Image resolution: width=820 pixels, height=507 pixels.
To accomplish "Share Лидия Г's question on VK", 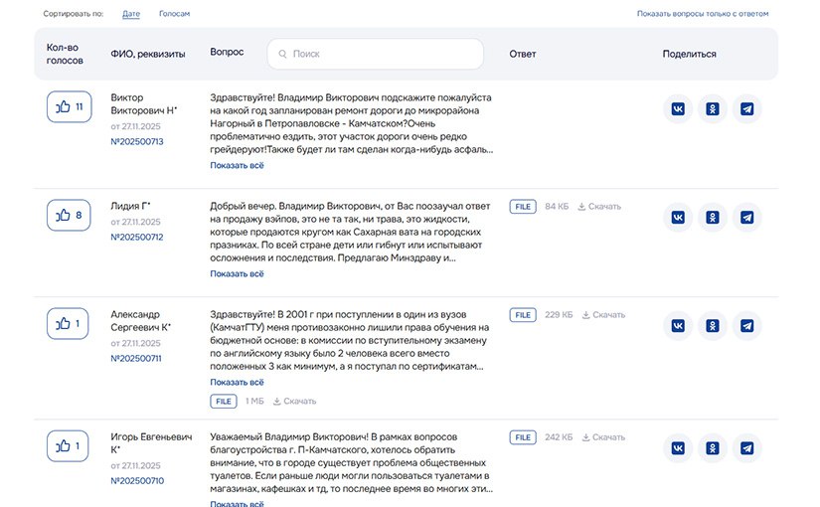I will [x=678, y=217].
